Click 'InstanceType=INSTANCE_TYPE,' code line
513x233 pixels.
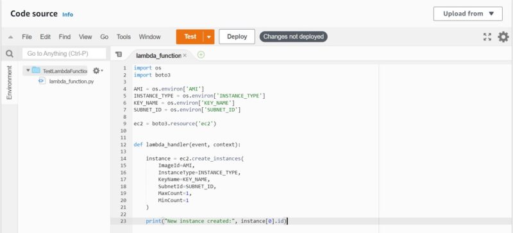[199, 173]
